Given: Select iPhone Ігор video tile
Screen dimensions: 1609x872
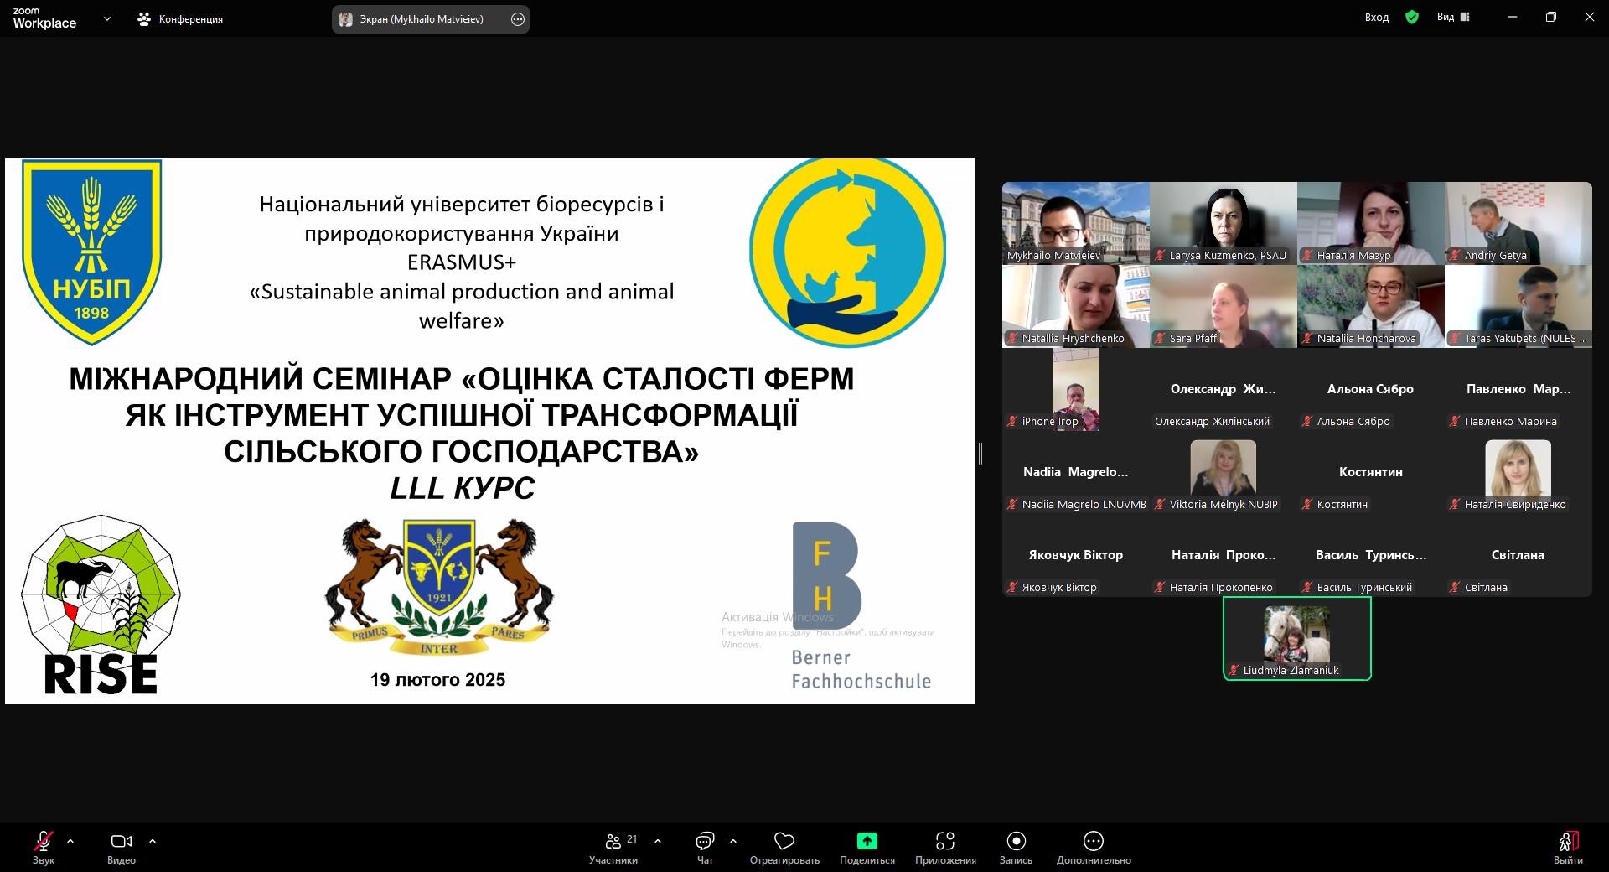Looking at the screenshot, I should 1076,389.
